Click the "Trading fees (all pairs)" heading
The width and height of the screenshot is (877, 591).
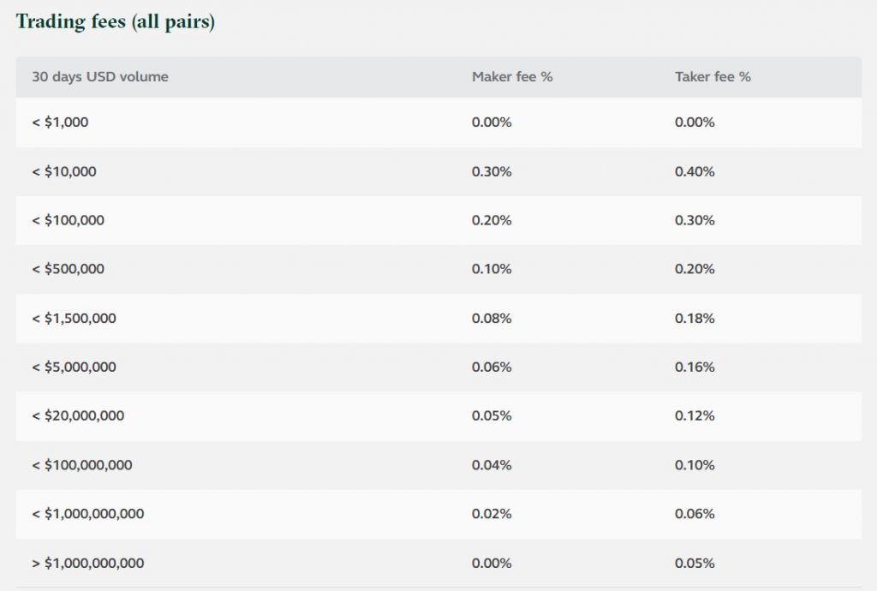(116, 22)
